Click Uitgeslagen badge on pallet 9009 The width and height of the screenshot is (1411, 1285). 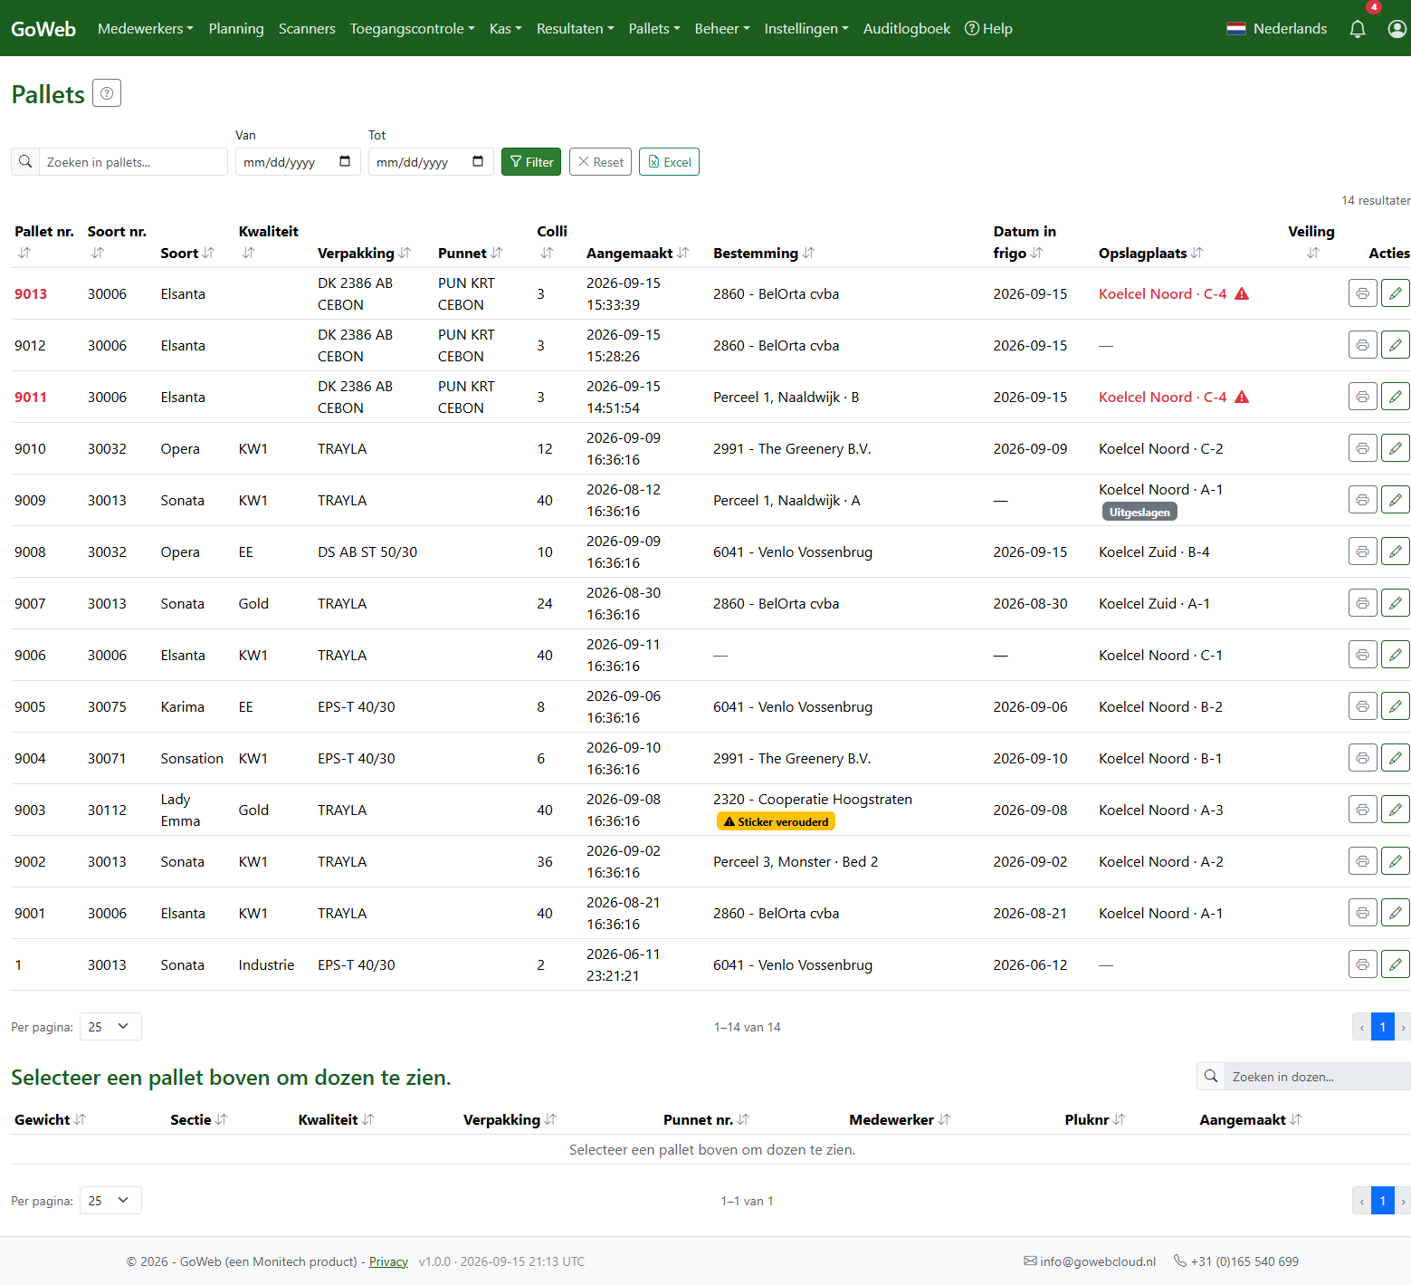click(1139, 512)
